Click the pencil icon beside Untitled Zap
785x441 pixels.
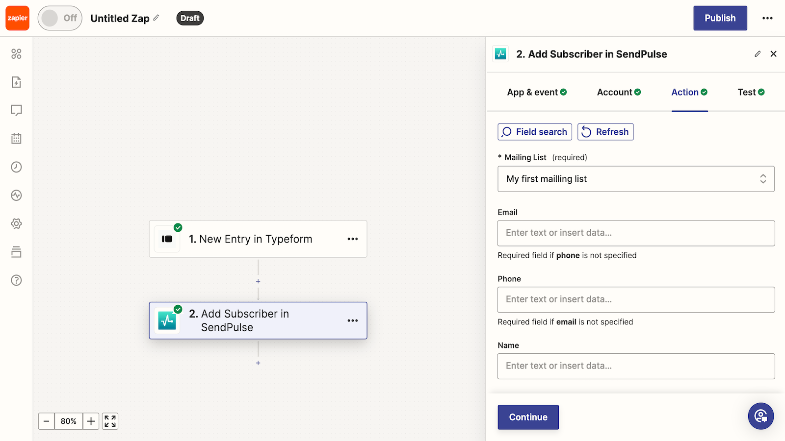[157, 18]
